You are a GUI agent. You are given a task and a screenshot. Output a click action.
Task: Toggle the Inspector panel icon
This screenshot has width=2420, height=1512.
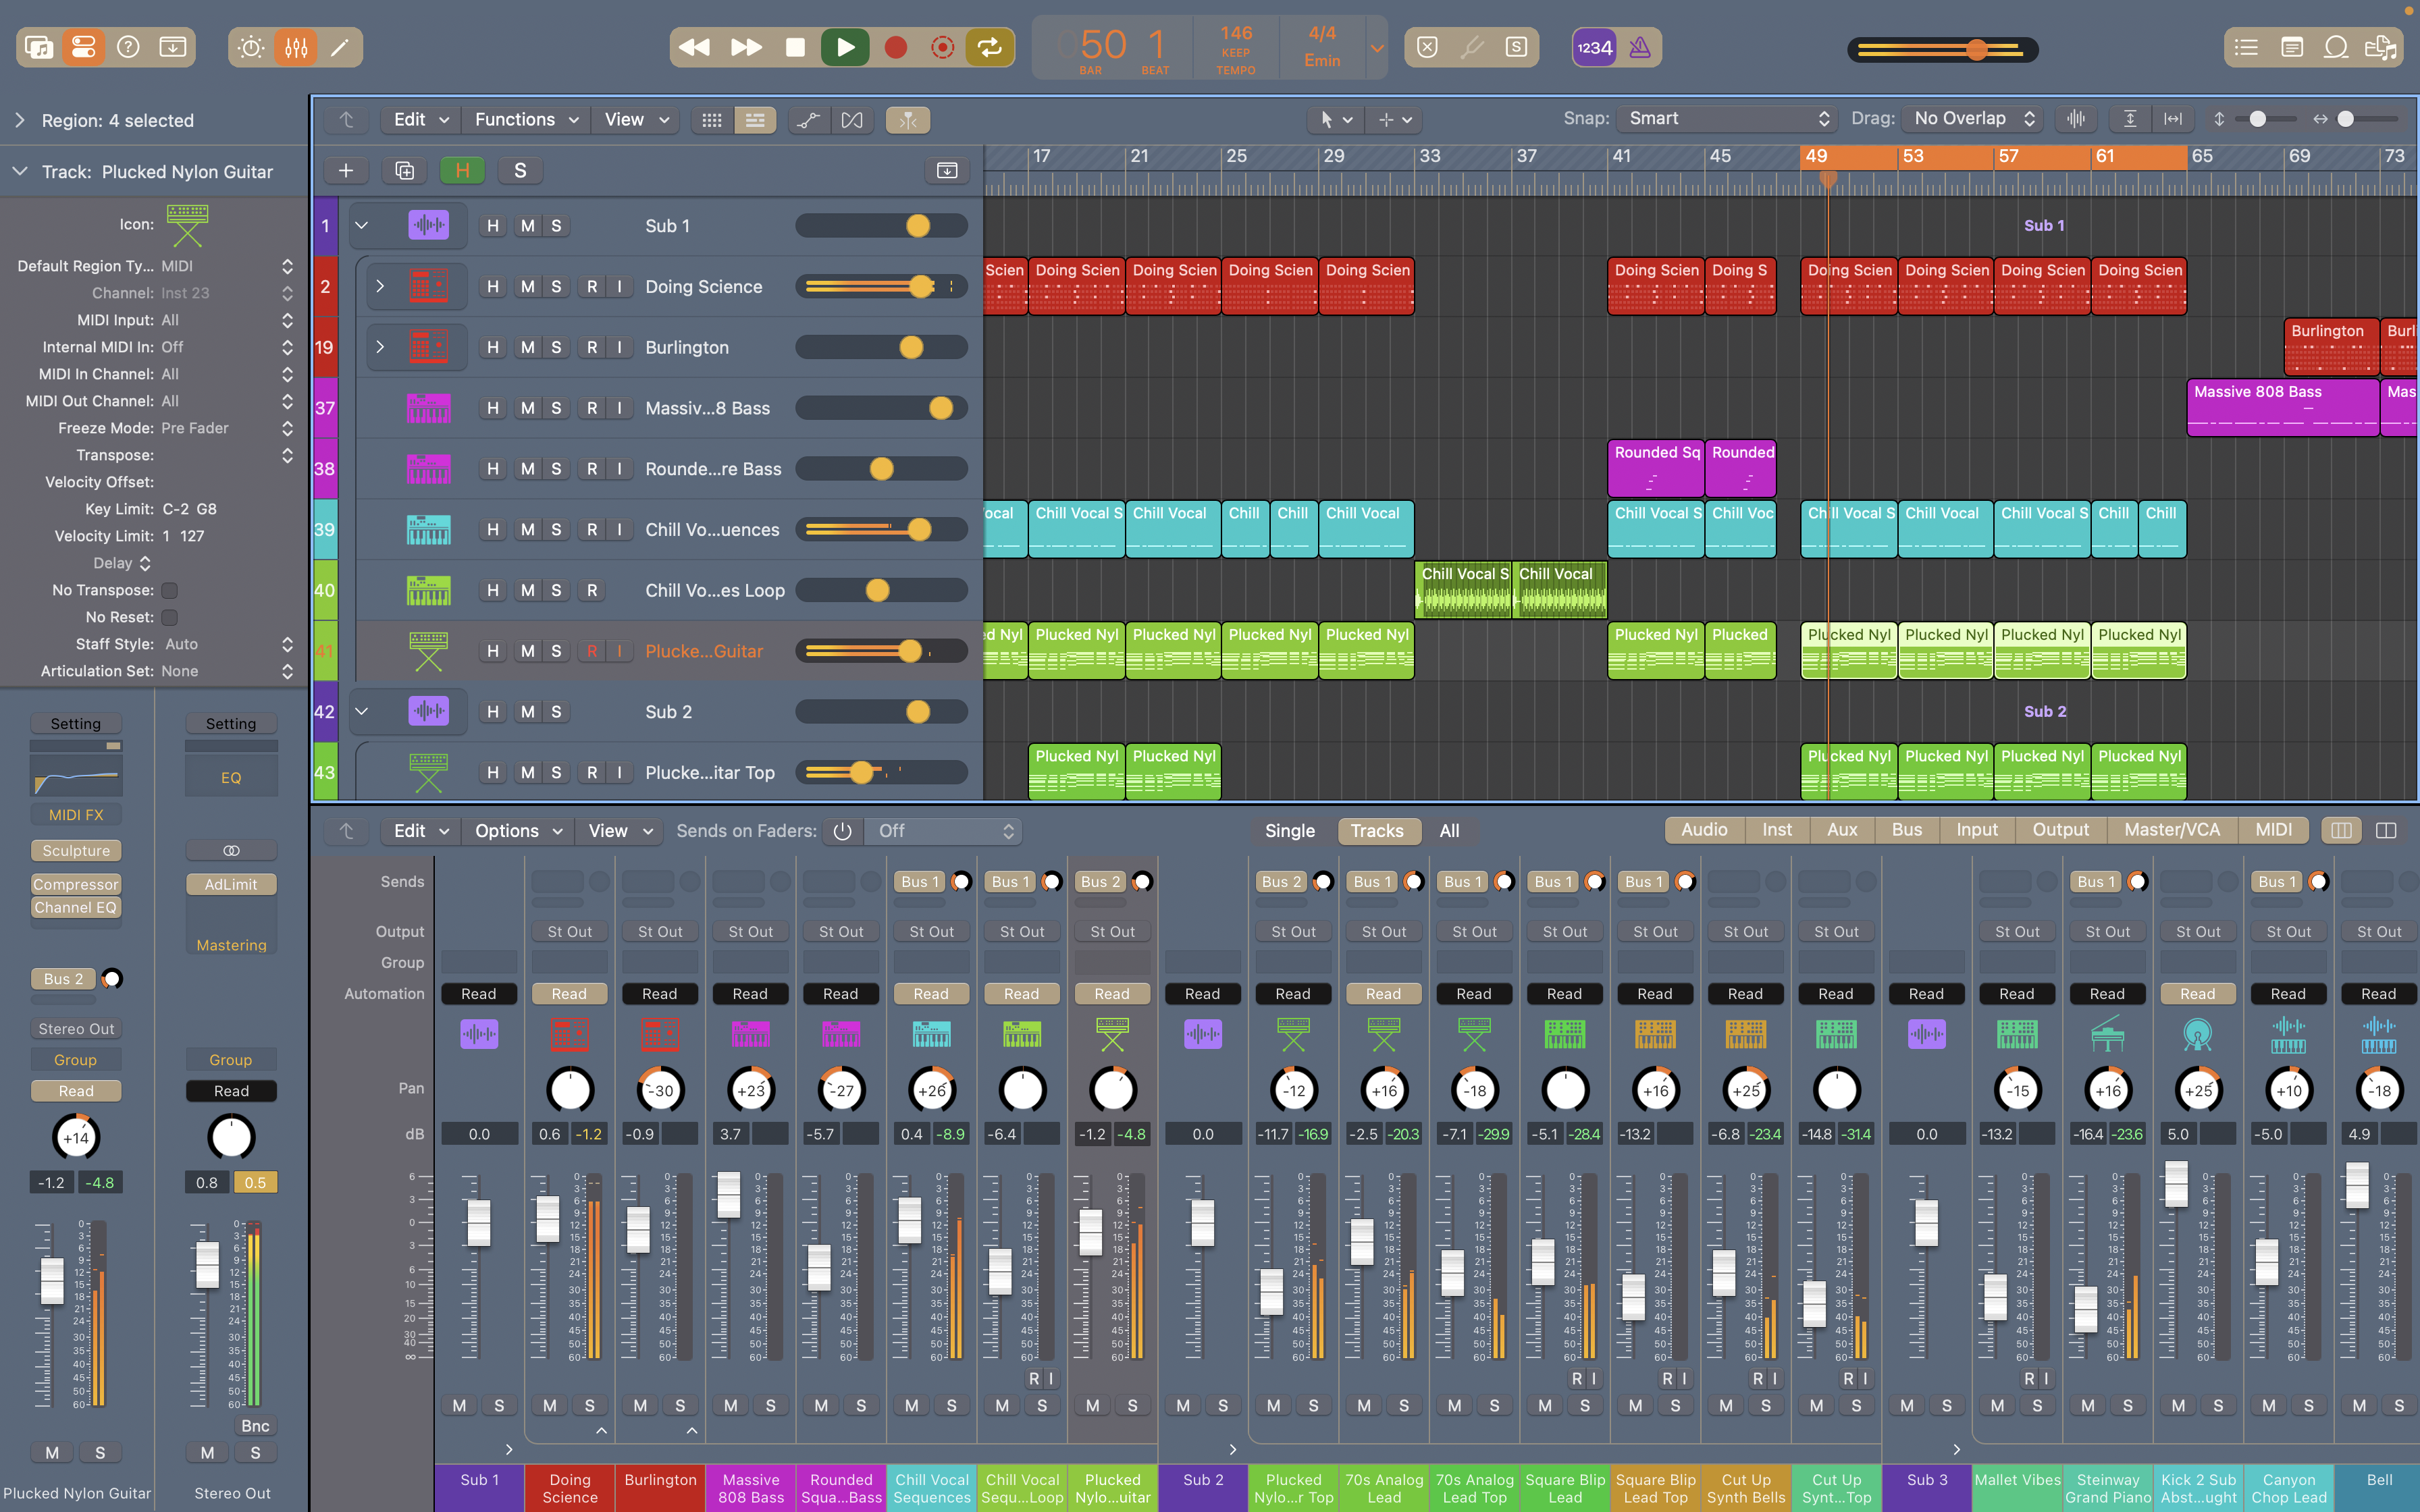coord(83,47)
